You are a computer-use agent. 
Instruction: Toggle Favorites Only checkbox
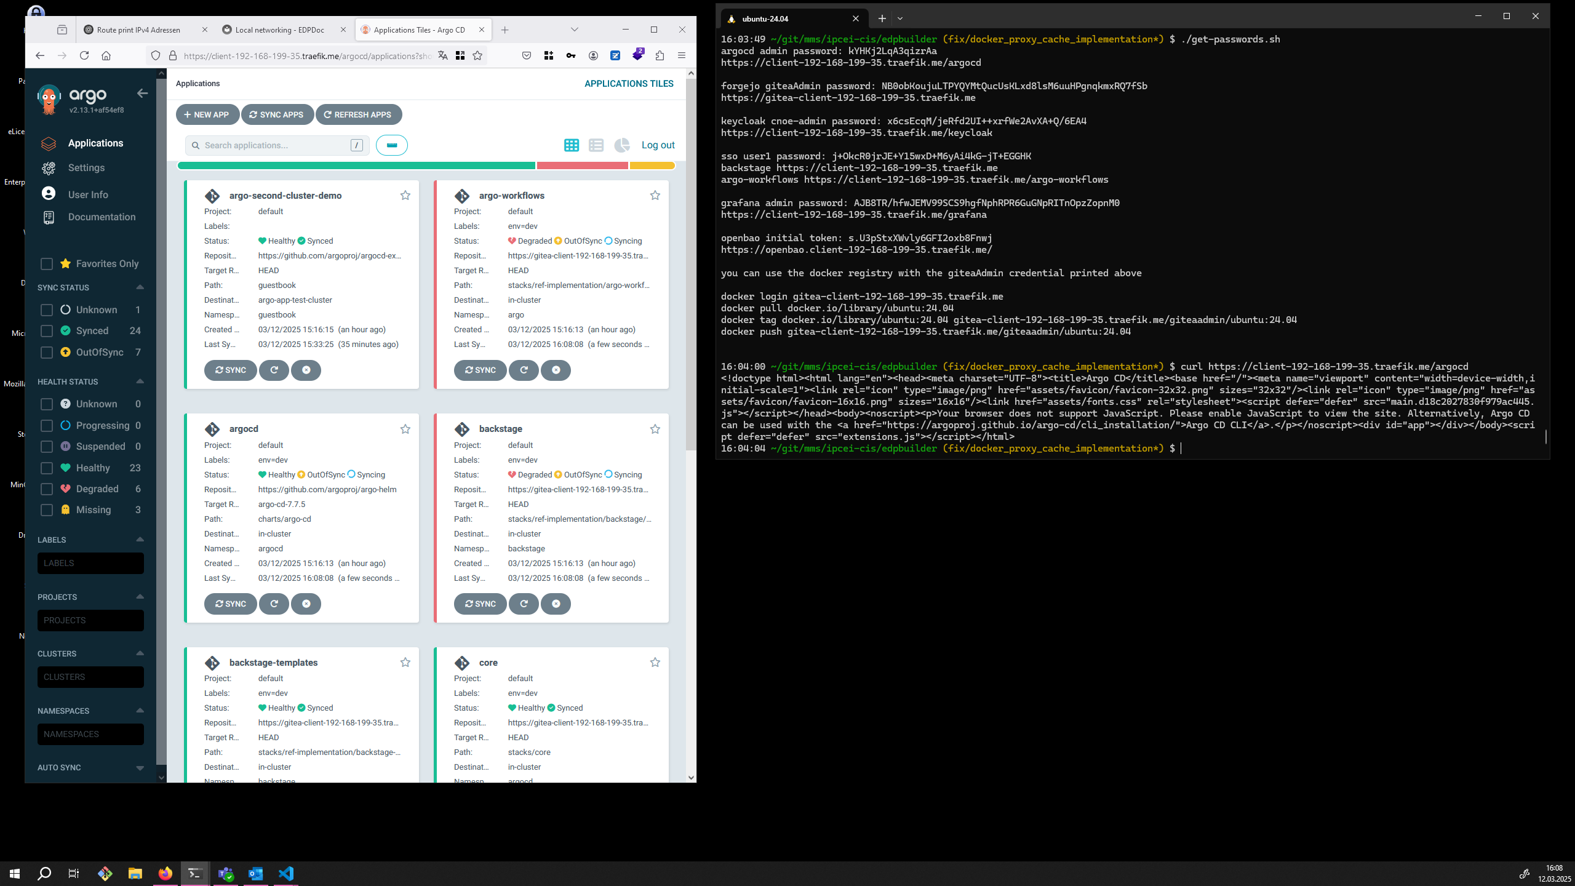(x=47, y=264)
